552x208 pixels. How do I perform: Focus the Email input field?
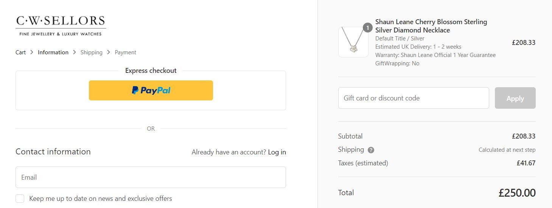tap(151, 177)
